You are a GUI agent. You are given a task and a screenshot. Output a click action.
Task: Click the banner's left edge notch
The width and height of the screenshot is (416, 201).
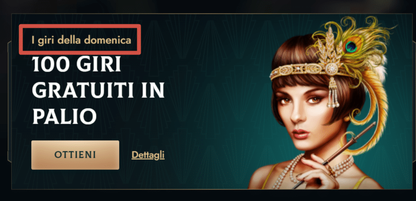coord(9,101)
